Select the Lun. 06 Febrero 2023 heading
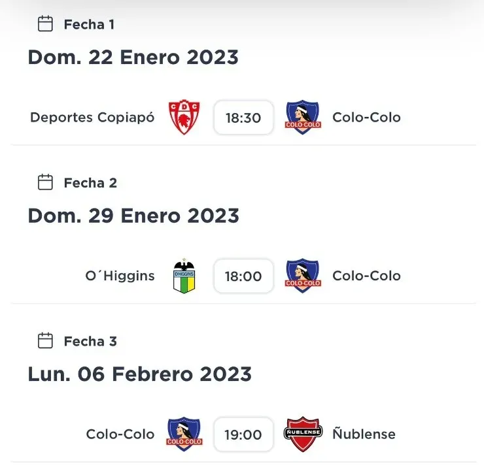484x475 pixels. point(139,374)
